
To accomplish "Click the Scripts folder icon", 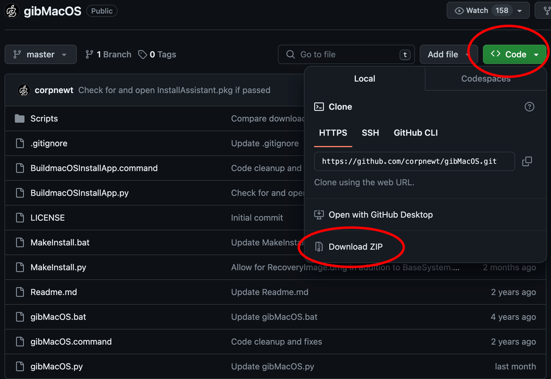I will click(x=20, y=118).
